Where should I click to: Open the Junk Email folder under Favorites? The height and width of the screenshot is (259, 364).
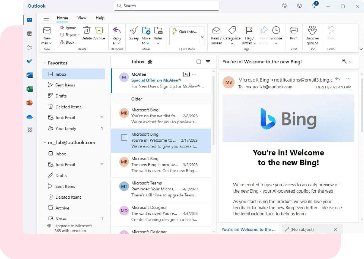pyautogui.click(x=65, y=118)
